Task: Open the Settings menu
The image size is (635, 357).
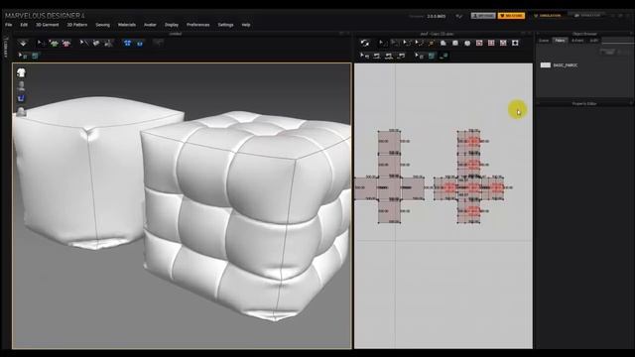Action: pos(225,25)
